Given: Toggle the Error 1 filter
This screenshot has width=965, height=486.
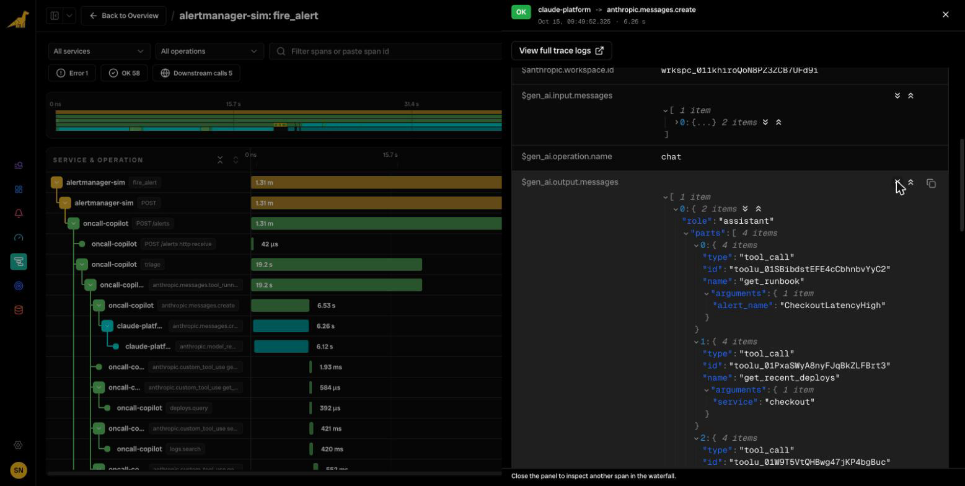Looking at the screenshot, I should pyautogui.click(x=72, y=73).
